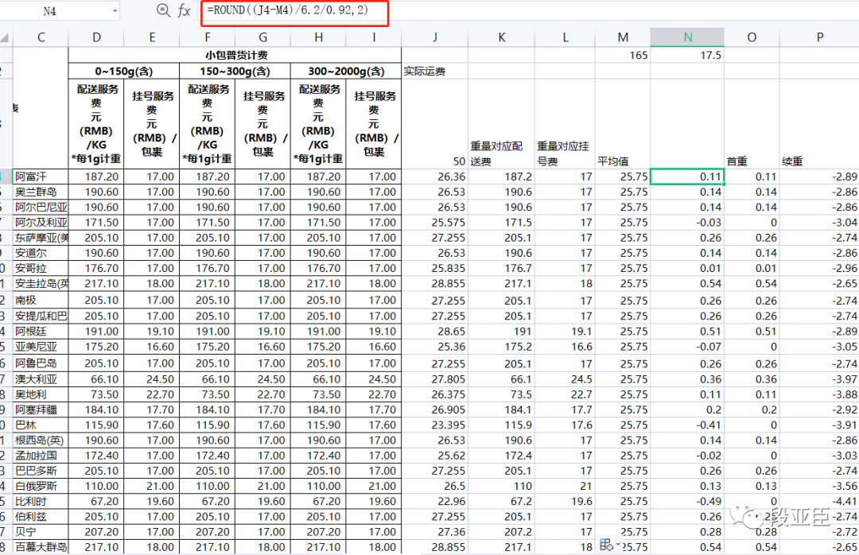Viewport: 859px width, 555px height.
Task: Select the 奥兰群岛 country cell
Action: click(41, 192)
